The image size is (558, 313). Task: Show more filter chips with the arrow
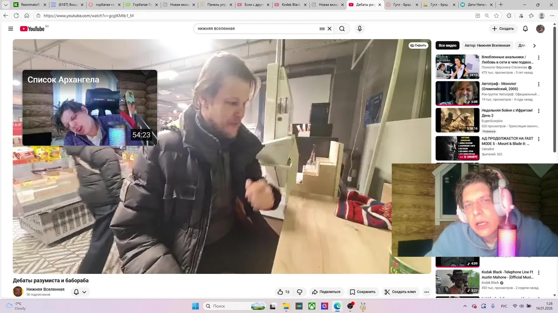point(534,46)
